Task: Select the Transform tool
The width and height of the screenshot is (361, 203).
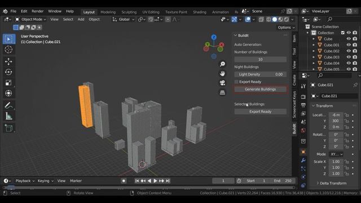Action: (9, 93)
